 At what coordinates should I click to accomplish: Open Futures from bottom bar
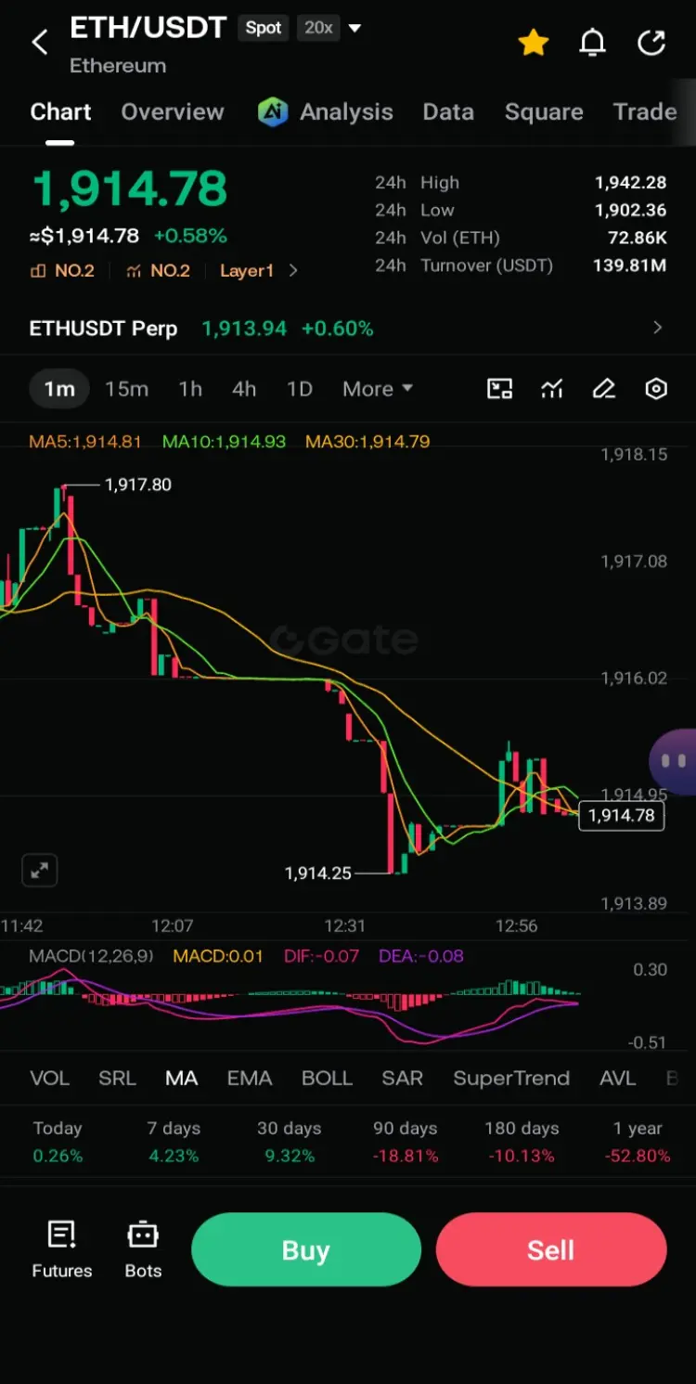pyautogui.click(x=62, y=1249)
